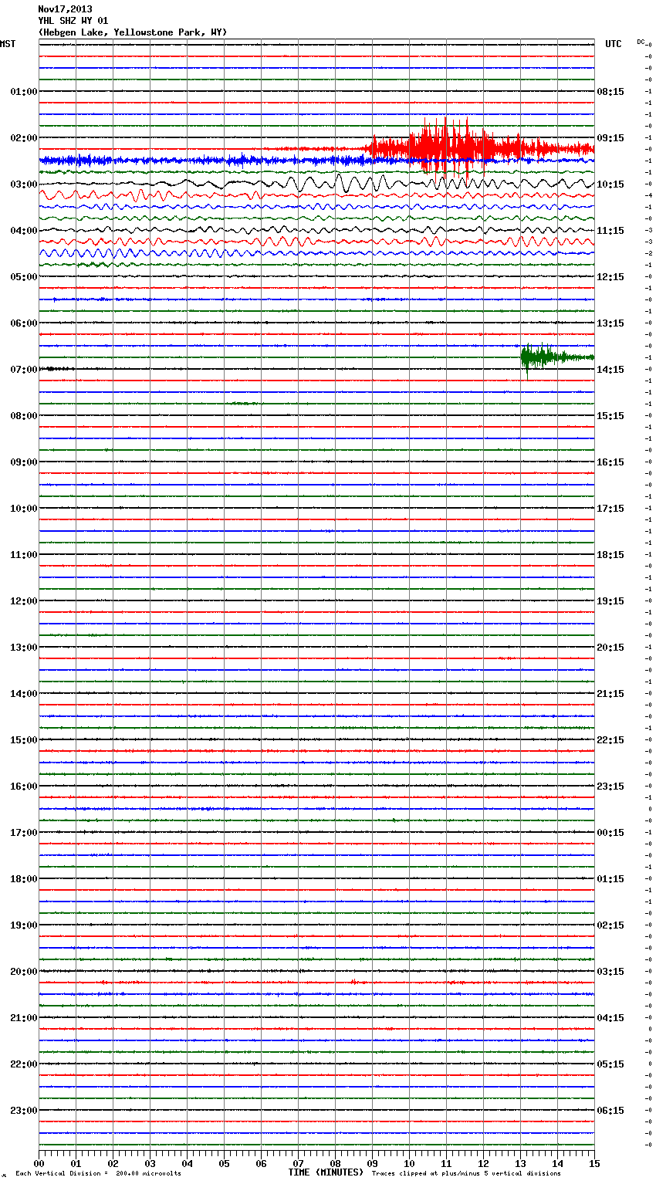Click the 09:15 UTC time label
The image size is (656, 1184).
610,138
